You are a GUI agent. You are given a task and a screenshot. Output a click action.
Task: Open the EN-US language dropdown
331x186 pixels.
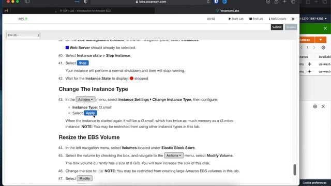[x=23, y=35]
